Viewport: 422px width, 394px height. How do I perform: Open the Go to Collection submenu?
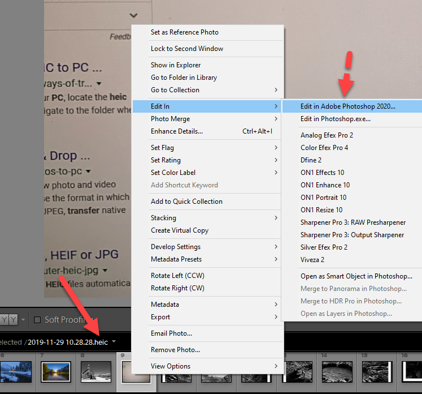[208, 90]
